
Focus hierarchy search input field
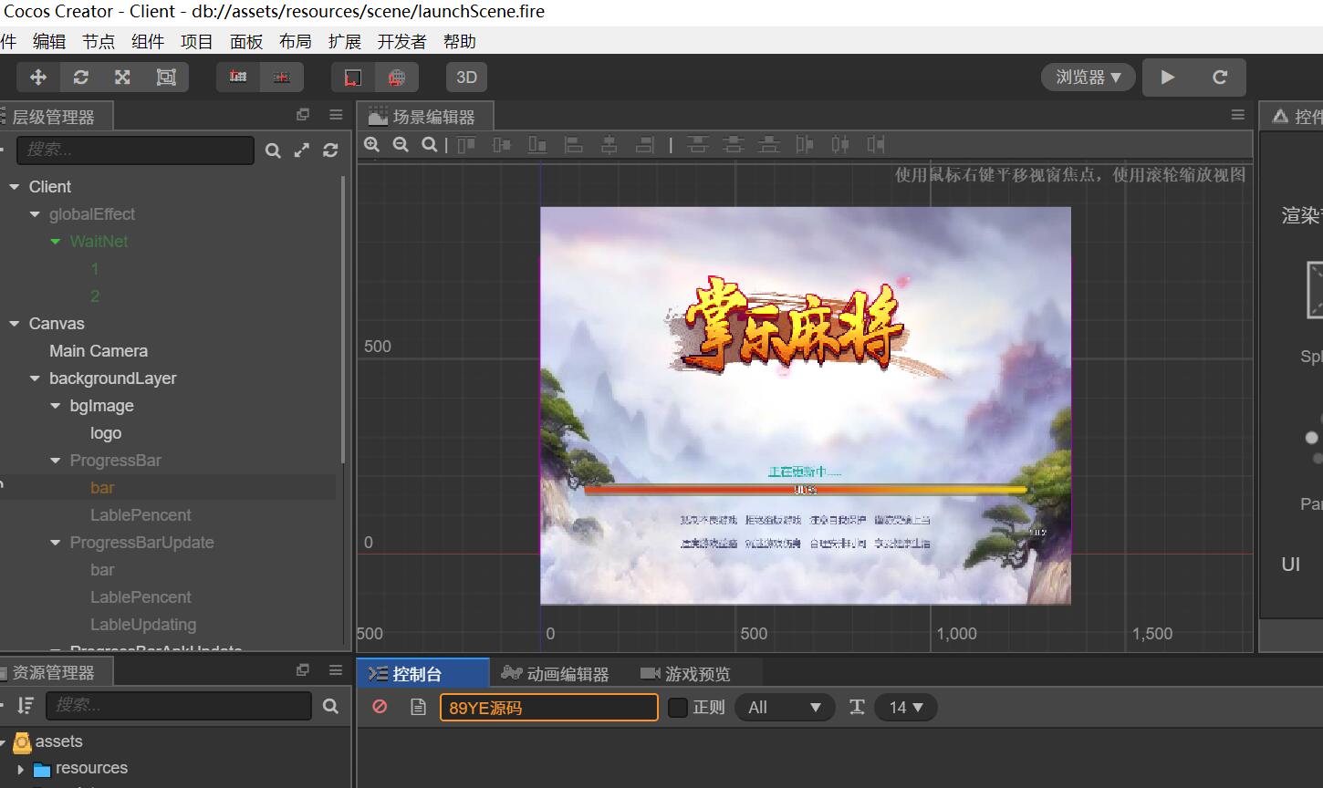pyautogui.click(x=135, y=150)
